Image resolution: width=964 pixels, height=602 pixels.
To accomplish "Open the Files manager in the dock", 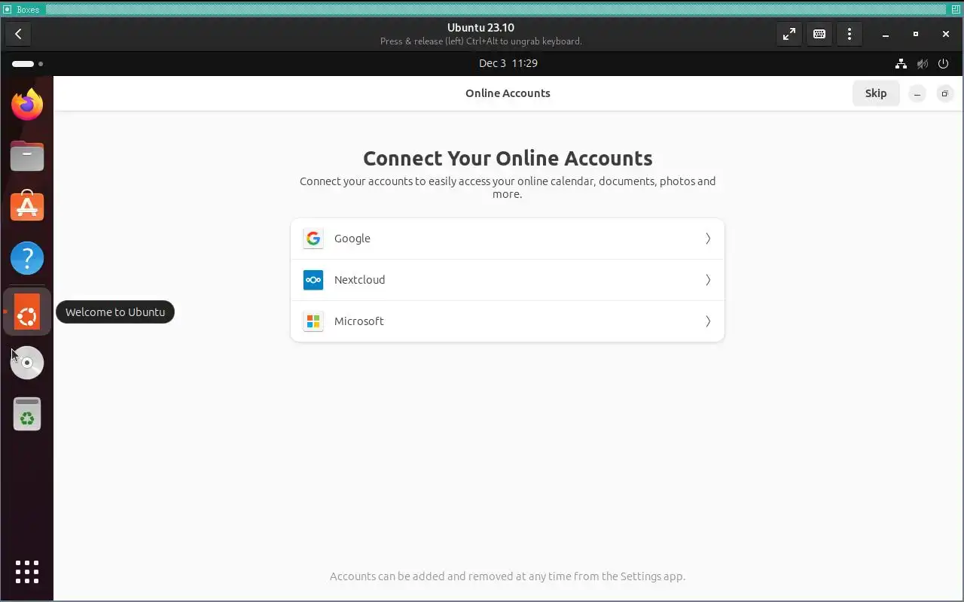I will point(27,156).
